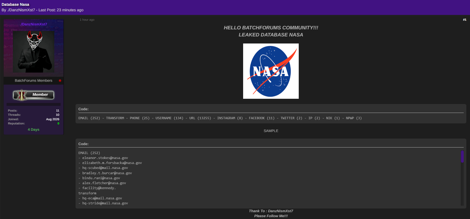Click the NASA logo image
The width and height of the screenshot is (470, 219).
tap(271, 71)
